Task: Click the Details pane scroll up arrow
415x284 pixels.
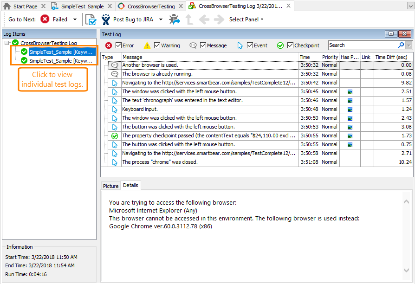Action: point(406,202)
